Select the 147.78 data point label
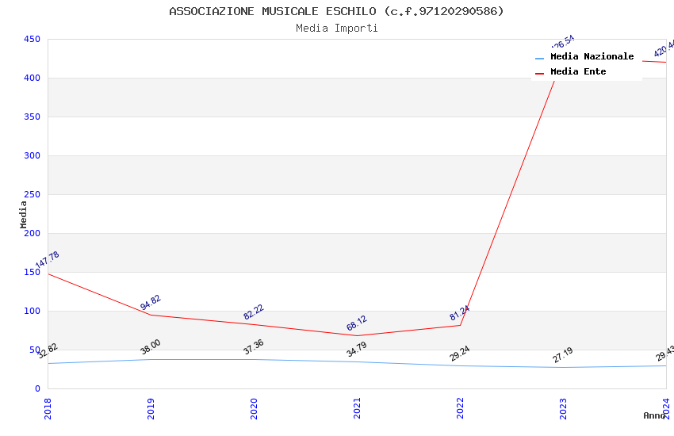Image resolution: width=674 pixels, height=436 pixels. pyautogui.click(x=48, y=259)
